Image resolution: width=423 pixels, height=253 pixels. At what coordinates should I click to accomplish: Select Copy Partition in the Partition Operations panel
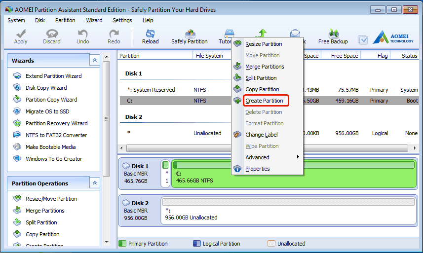(x=42, y=234)
